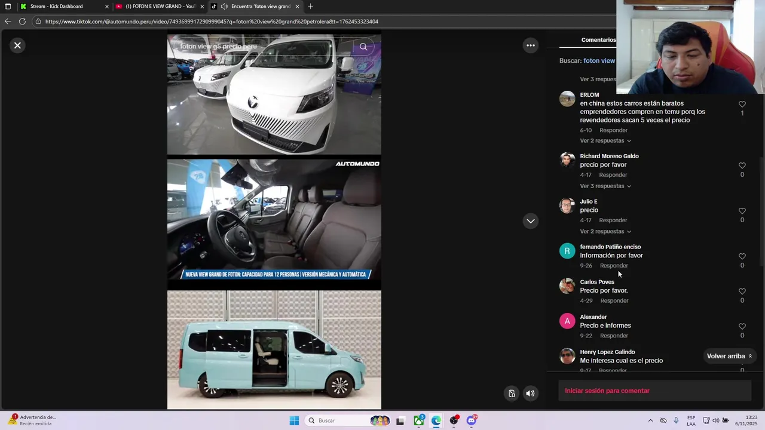
Task: Like ERLOM's comment
Action: point(742,104)
